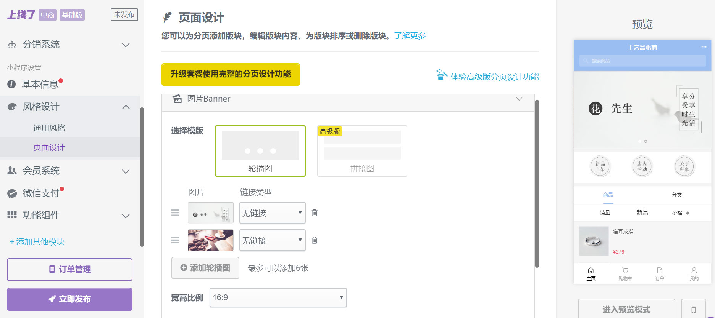Open 微信支付 settings
This screenshot has height=318, width=715.
(x=41, y=193)
